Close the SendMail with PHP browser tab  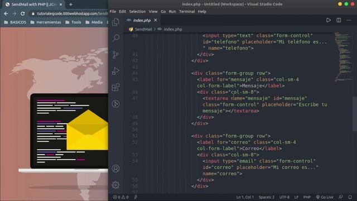(x=61, y=4)
